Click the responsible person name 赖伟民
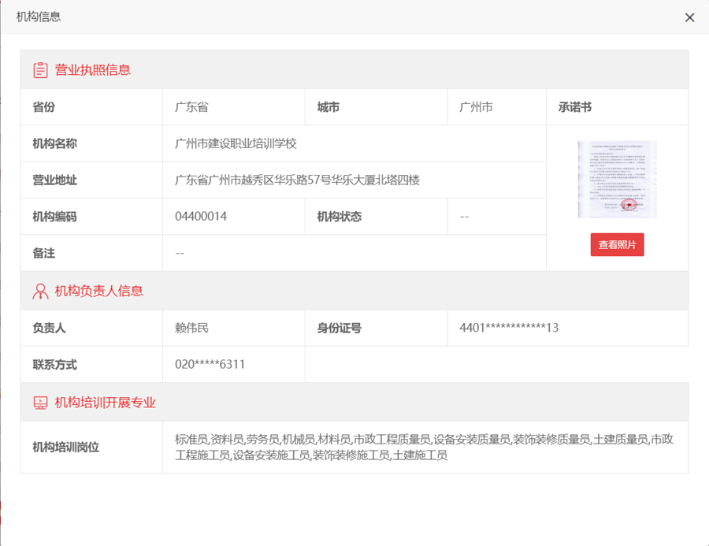This screenshot has width=709, height=546. pyautogui.click(x=191, y=328)
